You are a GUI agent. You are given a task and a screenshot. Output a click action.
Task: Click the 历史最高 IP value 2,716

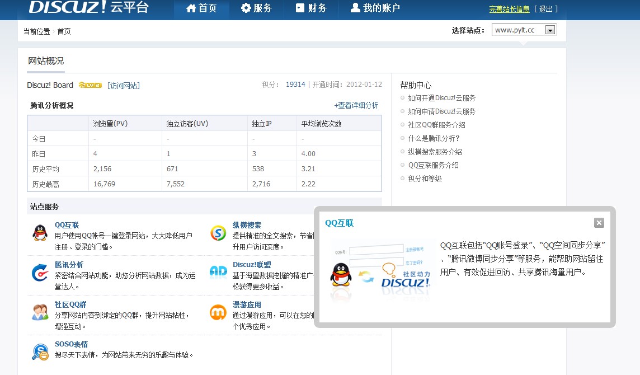(x=261, y=184)
